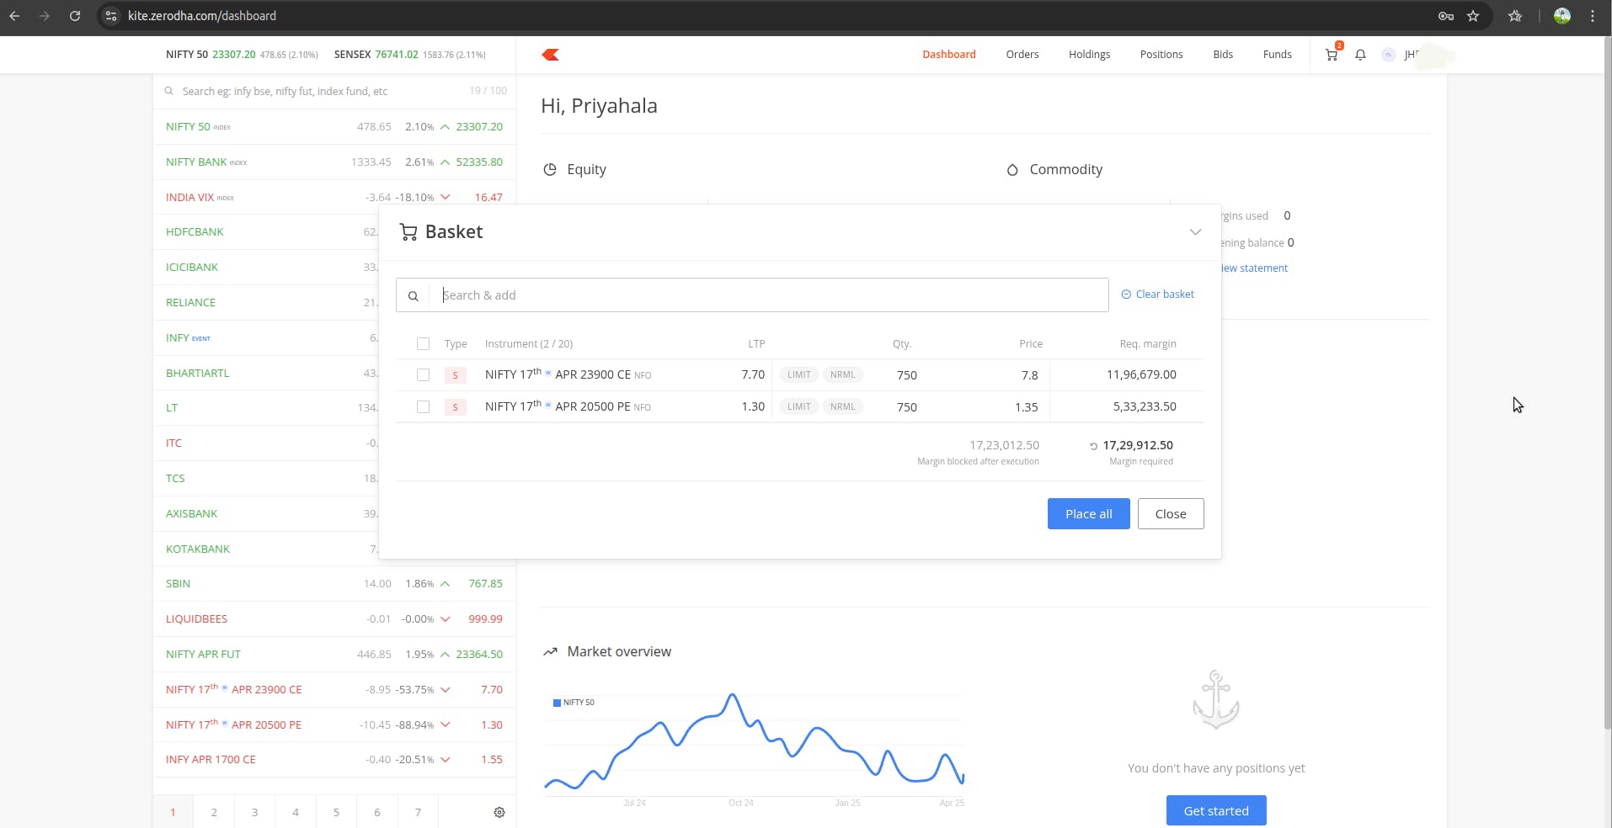Click the Get started button
Viewport: 1612px width, 828px height.
click(1216, 811)
